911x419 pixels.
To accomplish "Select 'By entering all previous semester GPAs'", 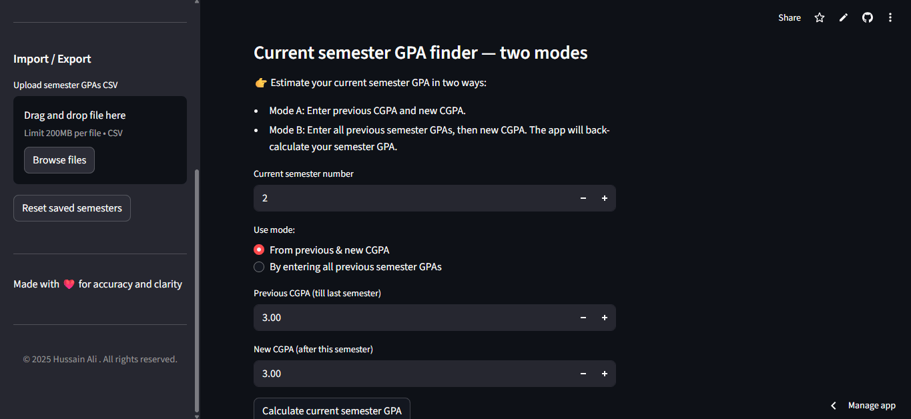I will [x=259, y=267].
